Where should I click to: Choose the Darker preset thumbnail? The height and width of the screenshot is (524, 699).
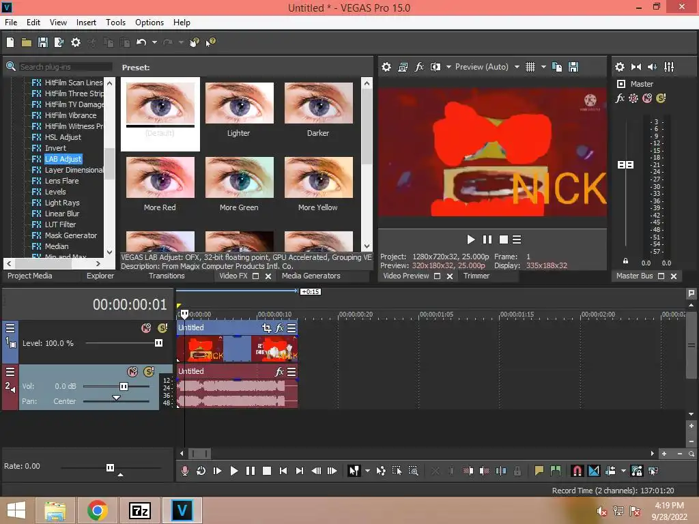319,103
